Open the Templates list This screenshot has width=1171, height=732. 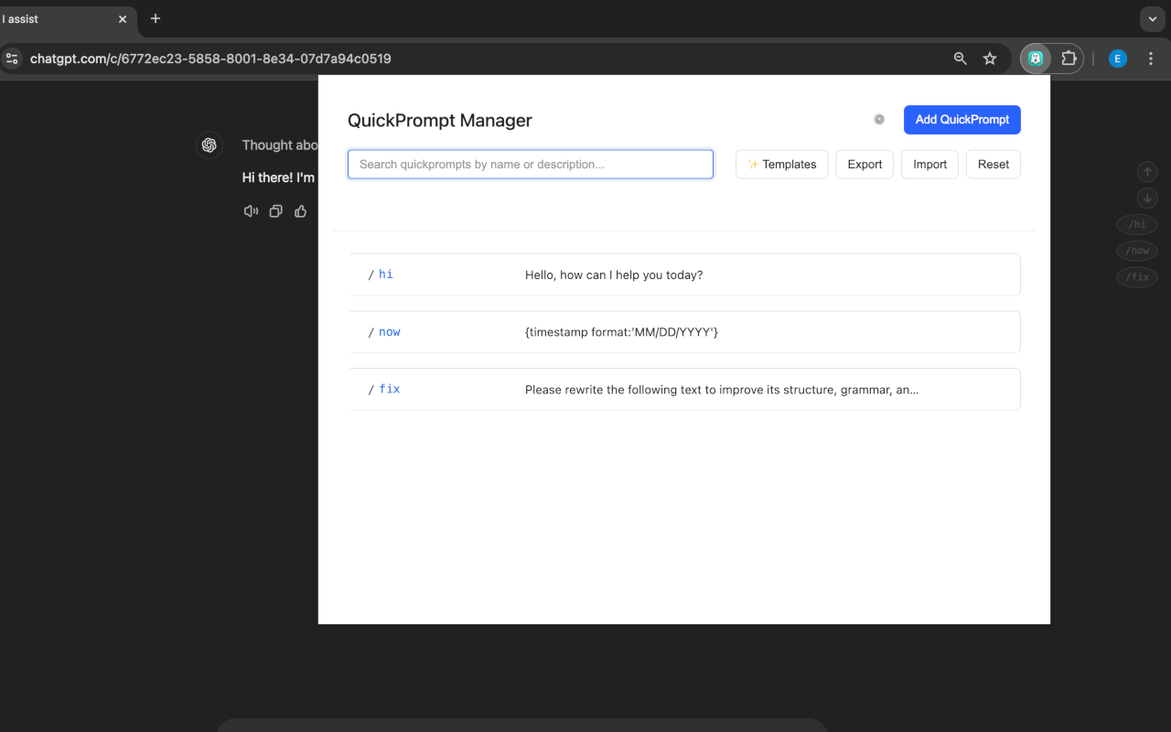782,165
